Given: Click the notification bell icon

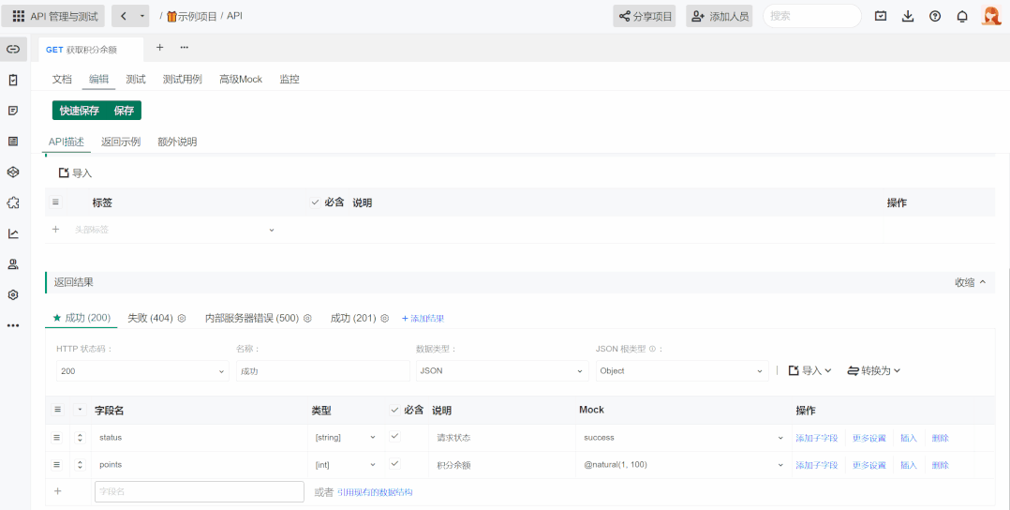Looking at the screenshot, I should (962, 16).
